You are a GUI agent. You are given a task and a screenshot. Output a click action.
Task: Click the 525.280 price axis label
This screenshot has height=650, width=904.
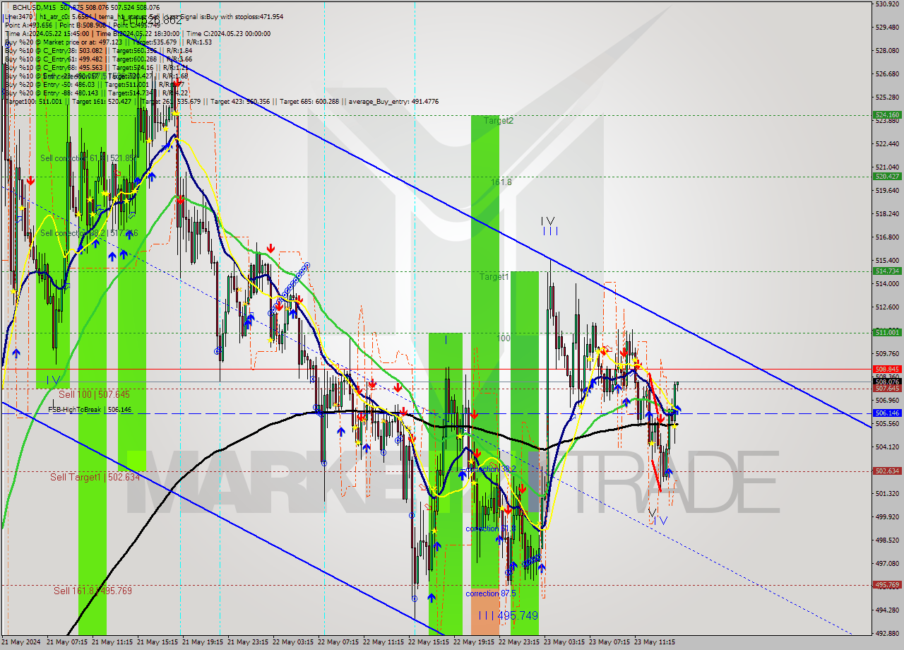point(887,97)
